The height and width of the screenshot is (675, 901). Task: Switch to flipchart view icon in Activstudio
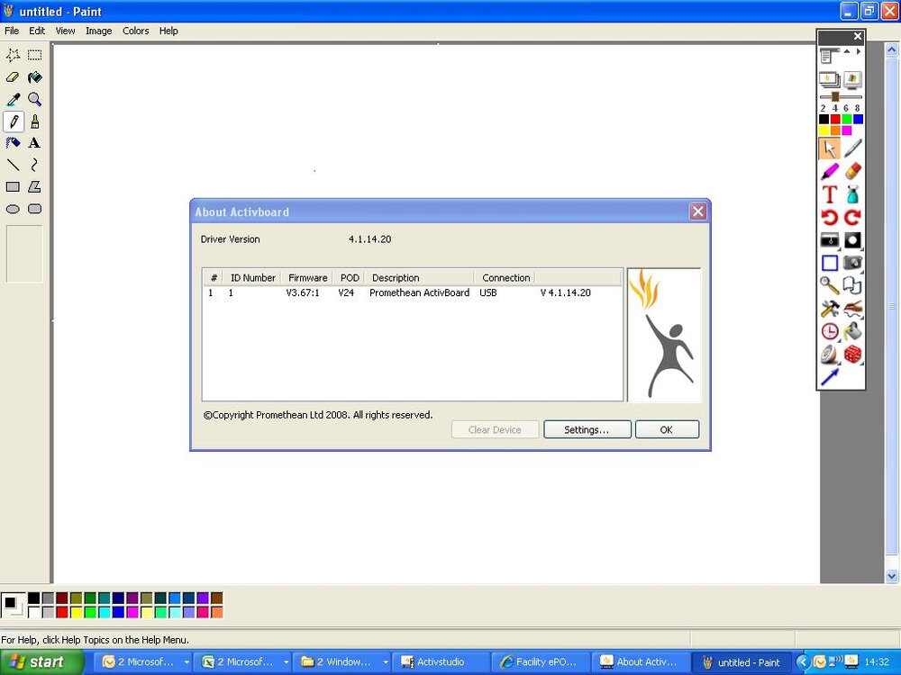829,80
